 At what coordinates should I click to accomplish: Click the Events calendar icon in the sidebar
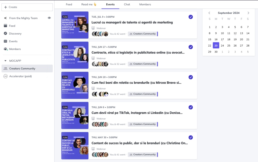tap(5, 41)
